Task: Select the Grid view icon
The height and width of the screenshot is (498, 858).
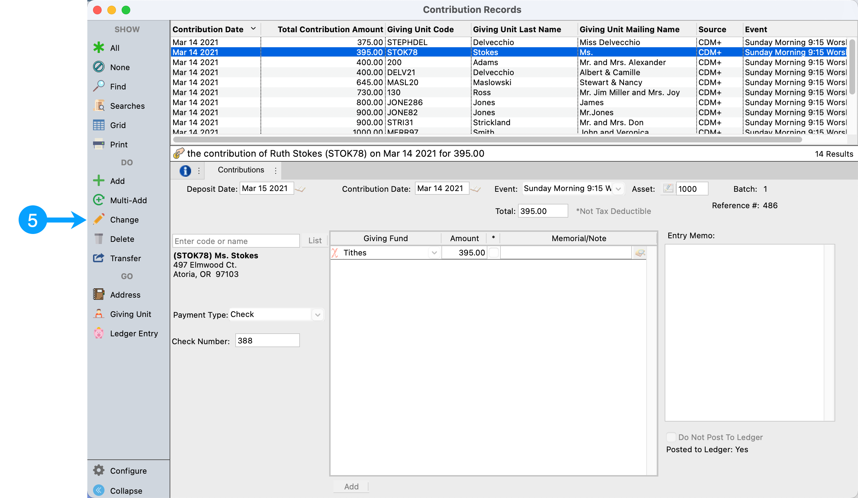Action: pos(99,125)
